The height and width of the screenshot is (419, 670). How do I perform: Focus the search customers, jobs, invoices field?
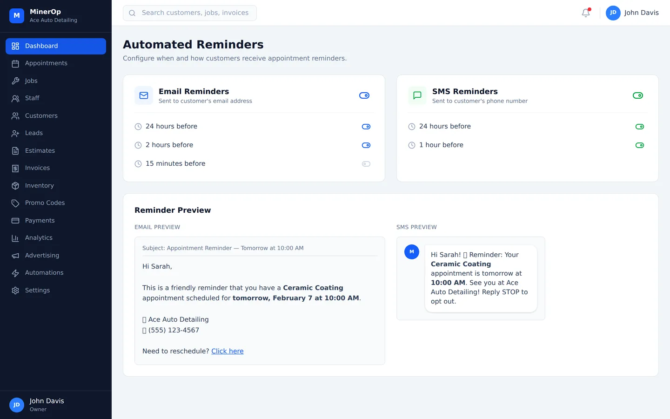pyautogui.click(x=195, y=13)
